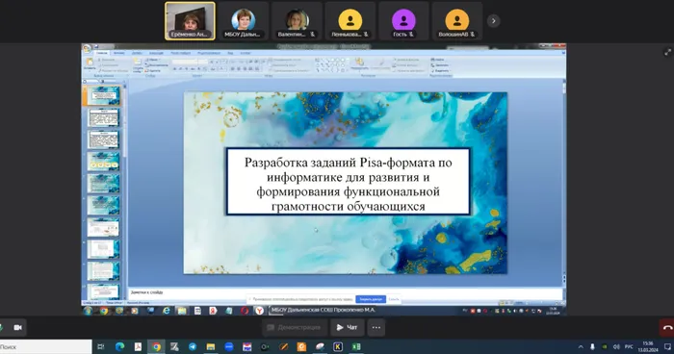Open the Выделить dropdown in the ribbon

[x=440, y=70]
